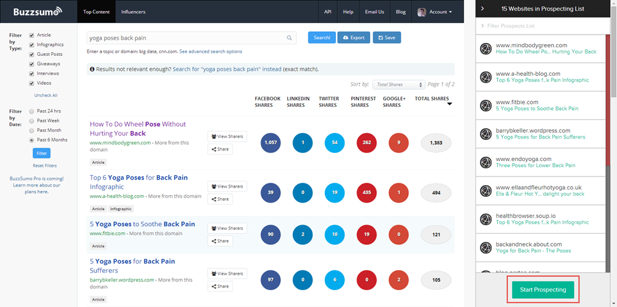Click the barrybkeller.wordpress.com prospect globe icon
Viewport: 617px width, 307px height.
[x=486, y=134]
